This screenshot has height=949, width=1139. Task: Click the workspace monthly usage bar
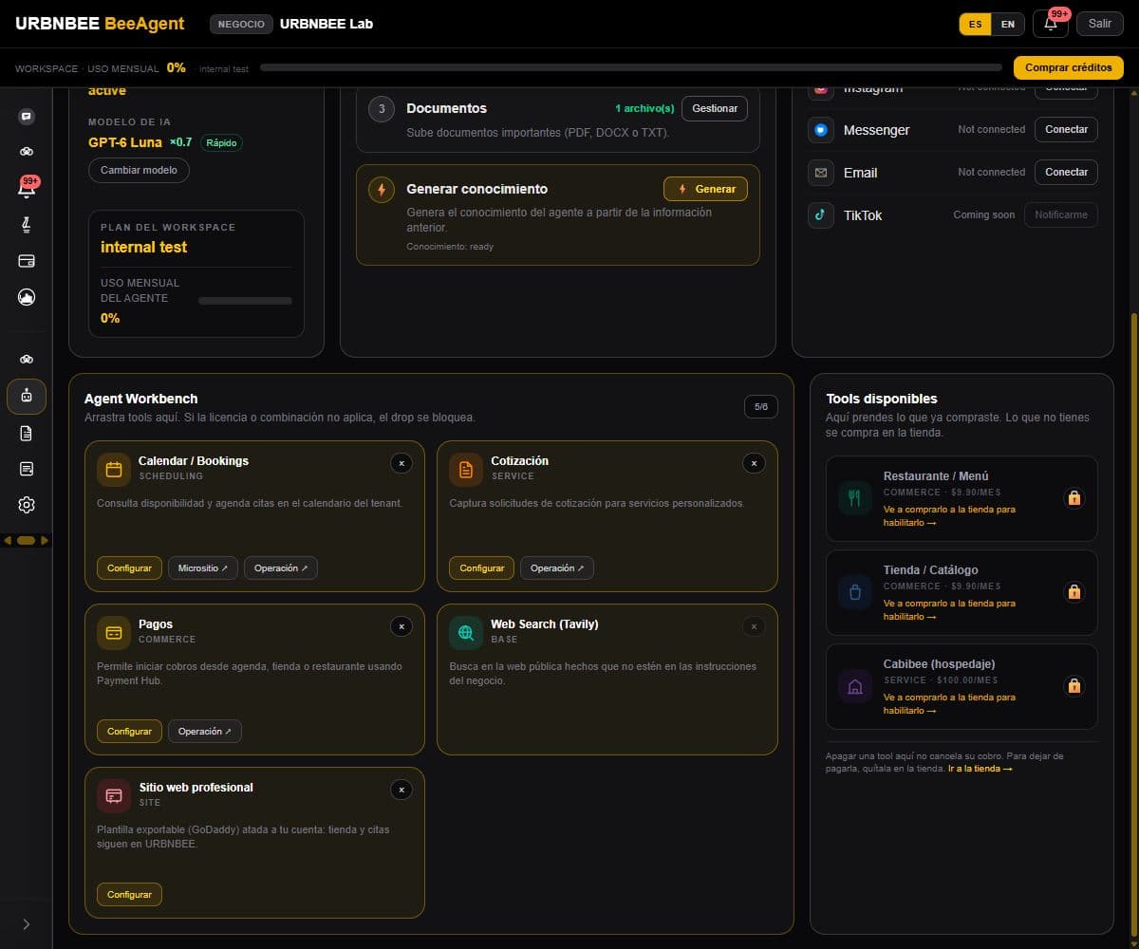coord(630,67)
